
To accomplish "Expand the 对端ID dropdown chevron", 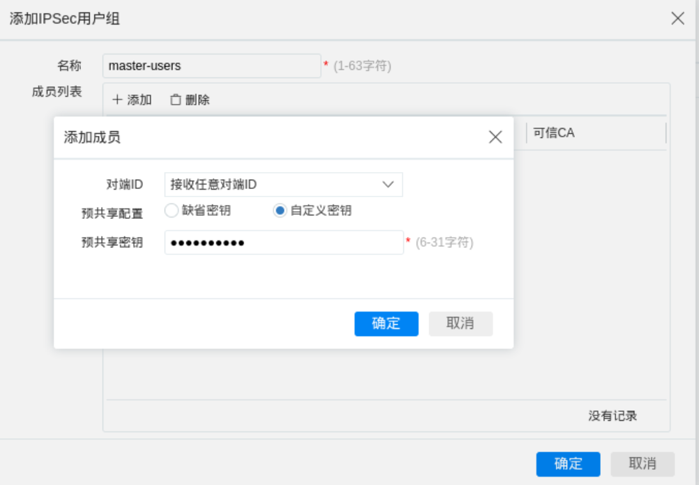I will click(388, 185).
